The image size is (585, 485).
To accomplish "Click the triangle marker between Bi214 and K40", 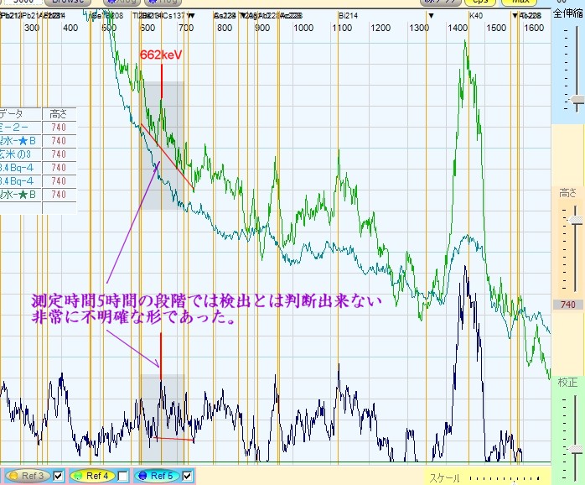I will point(431,16).
